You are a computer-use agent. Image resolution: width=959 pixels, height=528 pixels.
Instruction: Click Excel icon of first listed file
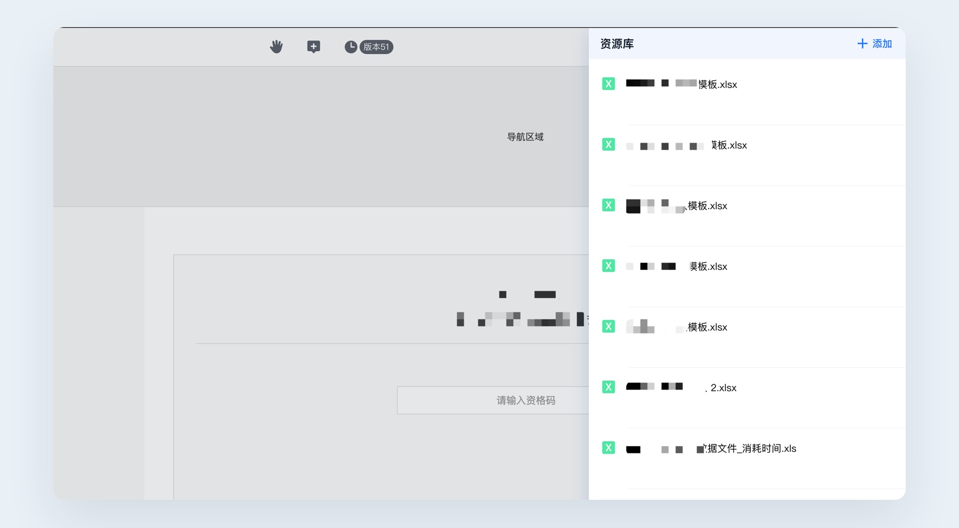[x=608, y=84]
